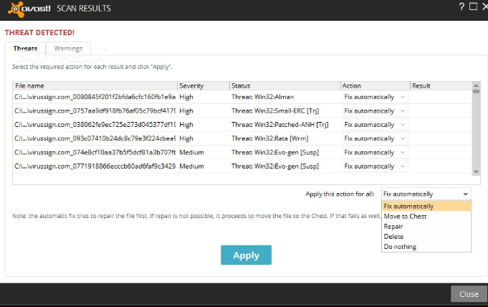The height and width of the screenshot is (307, 488).
Task: Select file virussign.com_074e8cf10aa37b5f5dcf81a3b707
Action: point(95,152)
